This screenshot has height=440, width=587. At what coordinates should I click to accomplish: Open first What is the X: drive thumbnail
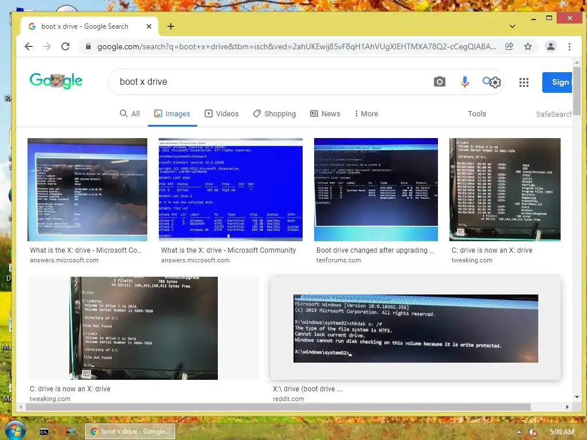click(x=87, y=189)
